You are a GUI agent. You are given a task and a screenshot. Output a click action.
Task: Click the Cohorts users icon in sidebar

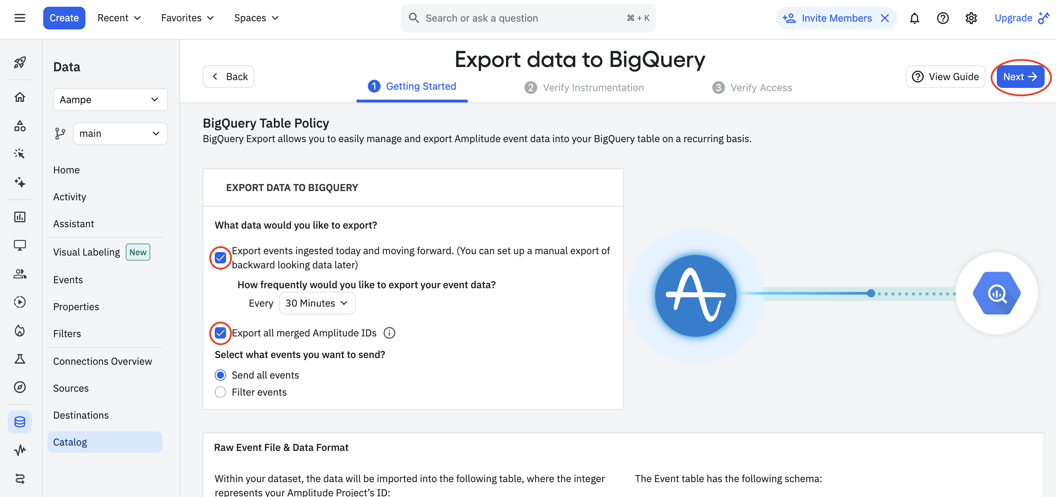coord(20,274)
